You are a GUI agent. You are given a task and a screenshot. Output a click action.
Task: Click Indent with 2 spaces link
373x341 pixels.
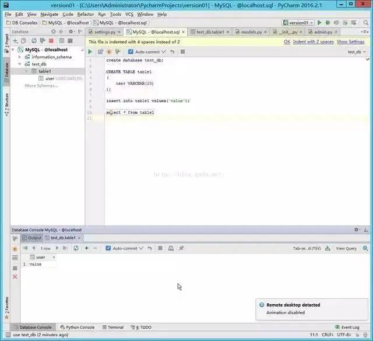[x=314, y=41]
